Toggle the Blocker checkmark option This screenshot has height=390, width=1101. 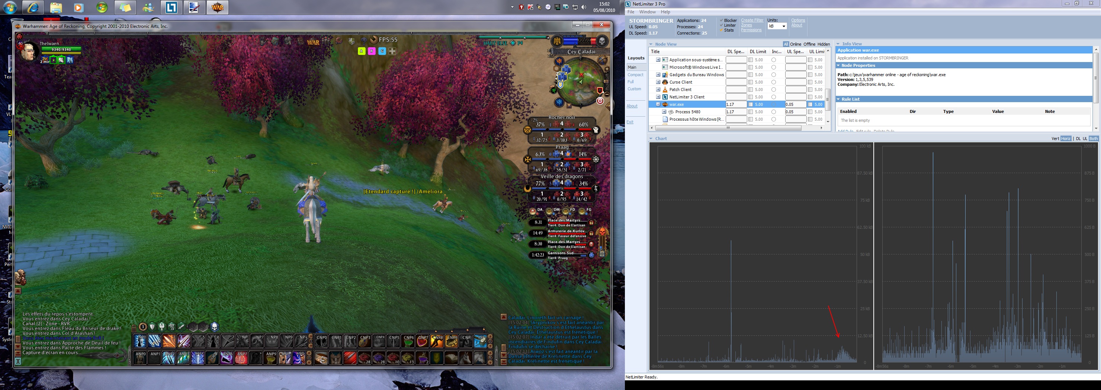tap(722, 20)
